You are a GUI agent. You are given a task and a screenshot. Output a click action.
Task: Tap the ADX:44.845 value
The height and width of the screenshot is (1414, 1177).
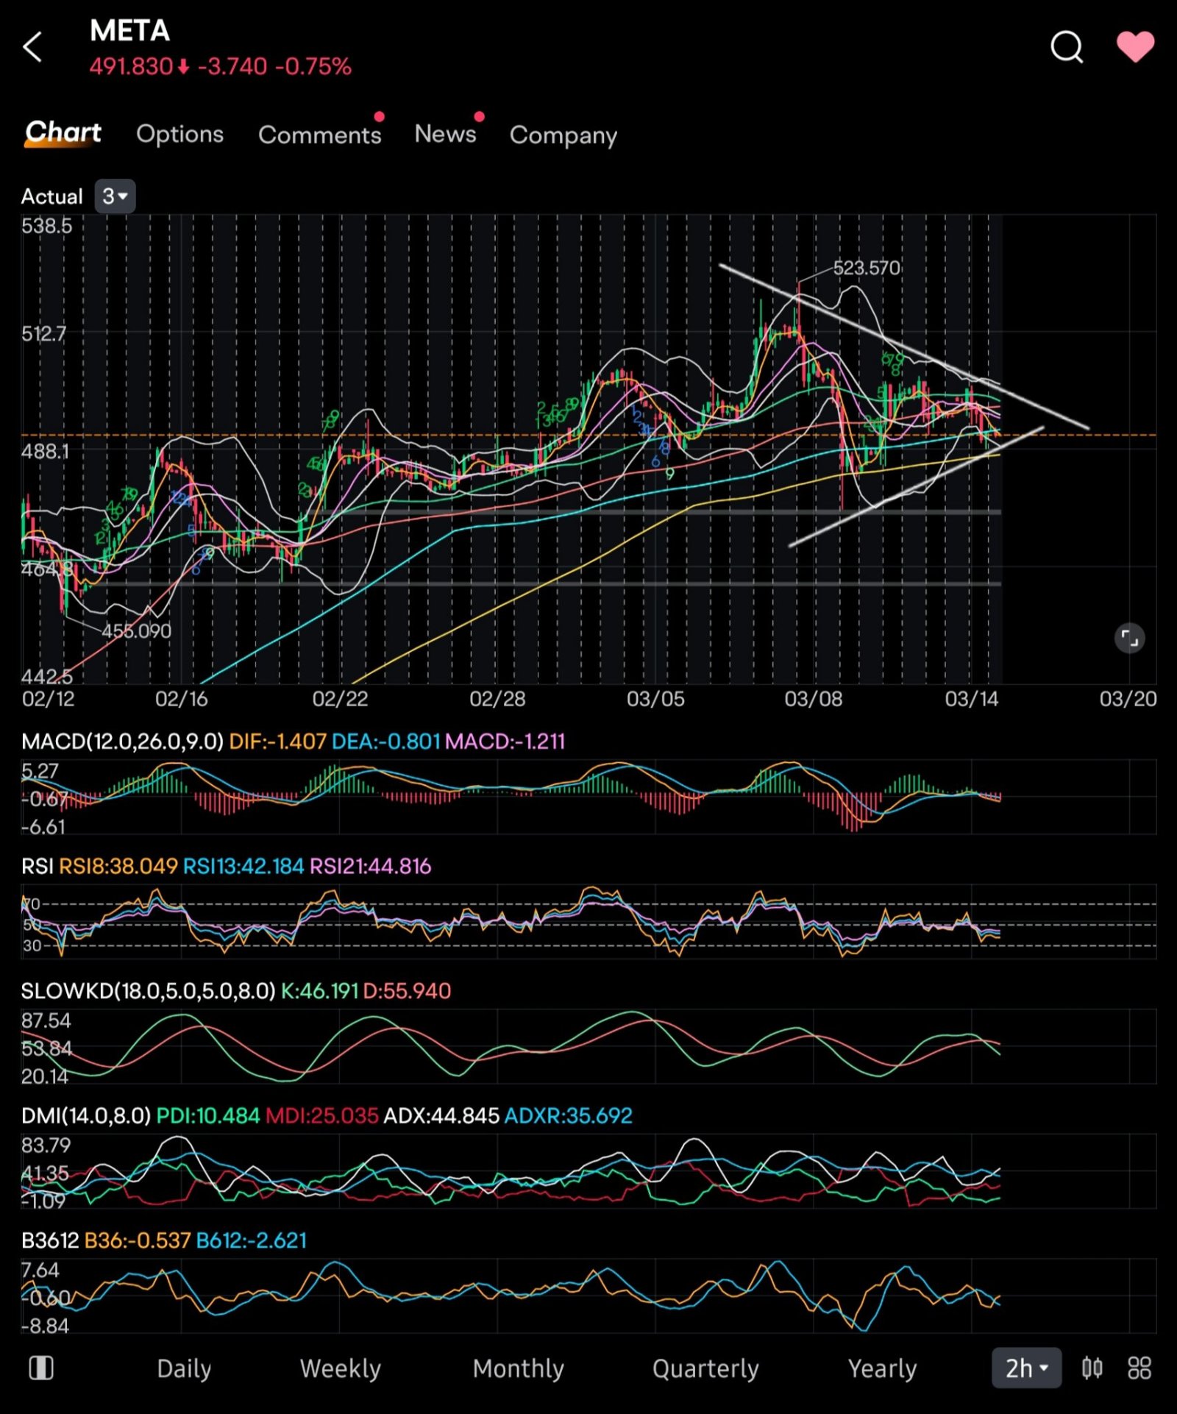[441, 1116]
